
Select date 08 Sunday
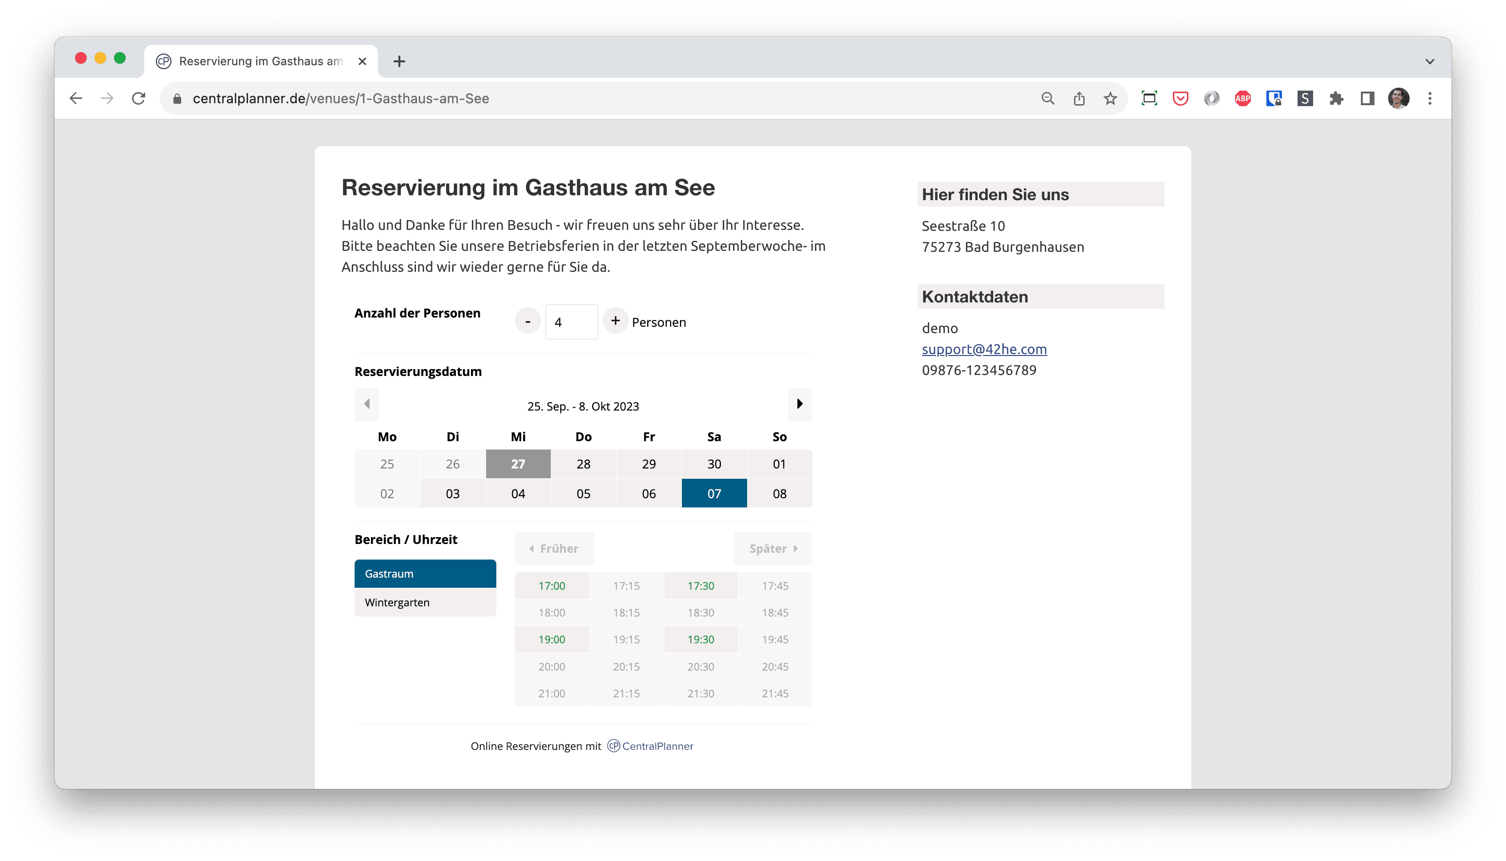779,494
